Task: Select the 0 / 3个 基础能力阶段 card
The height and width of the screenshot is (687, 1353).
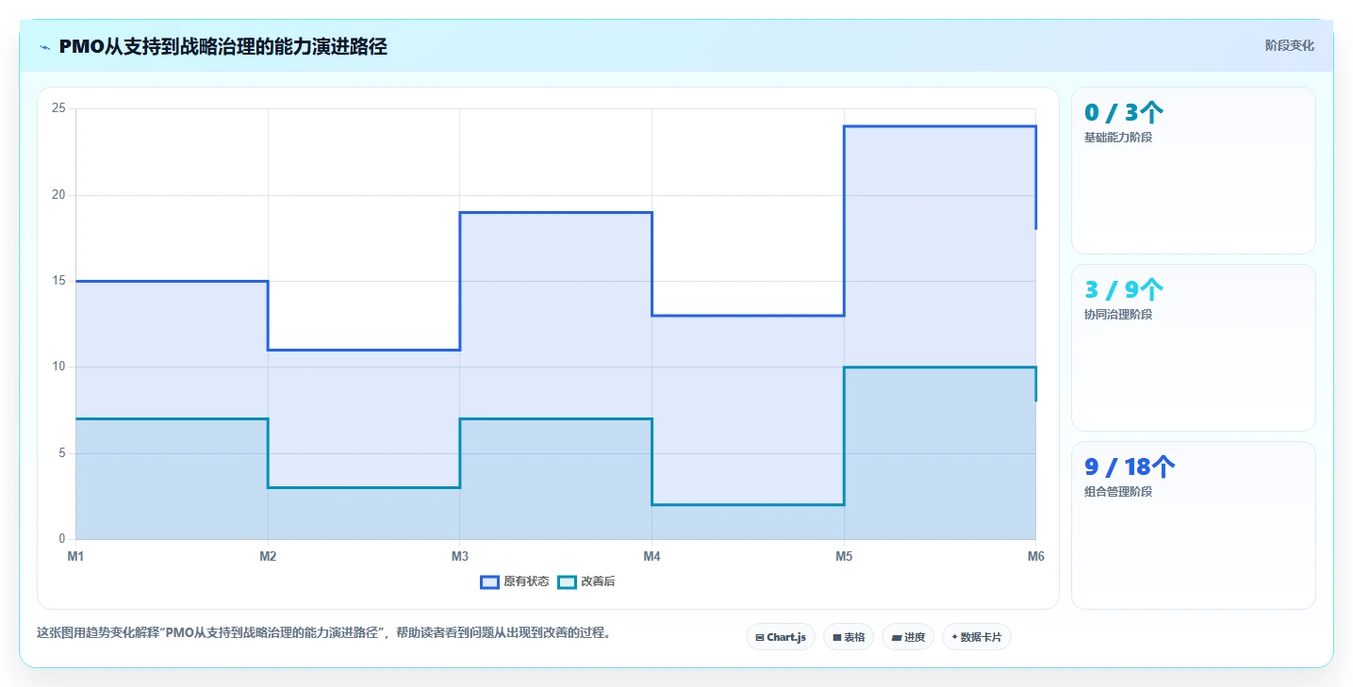Action: (x=1193, y=171)
